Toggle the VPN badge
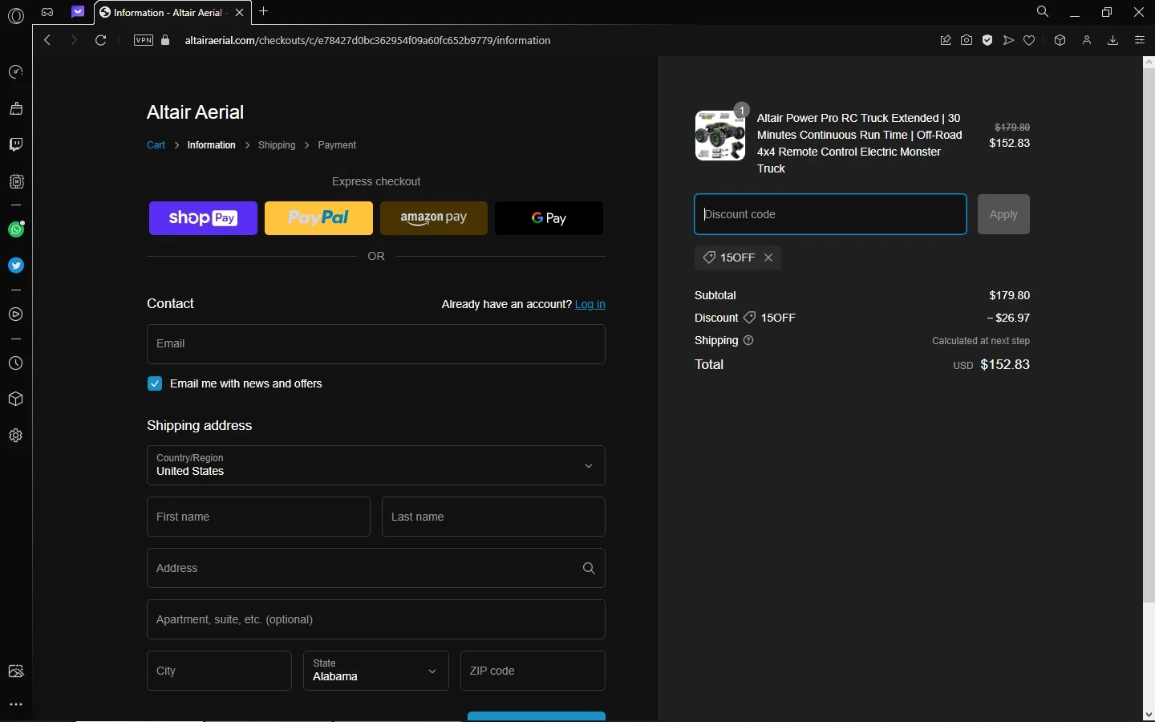The width and height of the screenshot is (1155, 722). pyautogui.click(x=144, y=40)
